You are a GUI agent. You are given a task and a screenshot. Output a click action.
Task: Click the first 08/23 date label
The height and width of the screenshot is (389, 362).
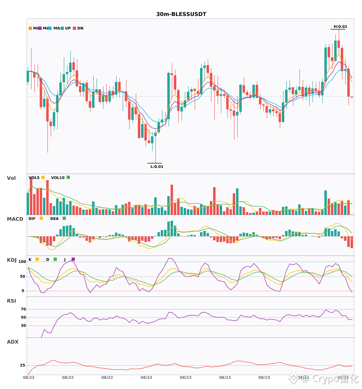click(x=146, y=378)
